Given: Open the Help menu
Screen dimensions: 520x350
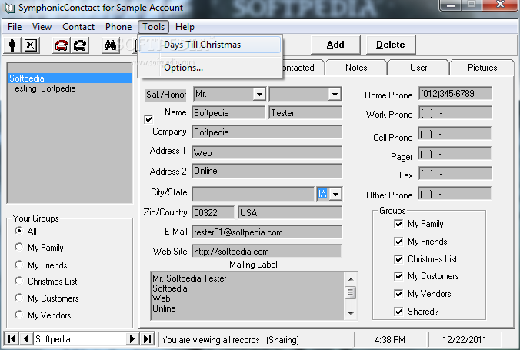Looking at the screenshot, I should coord(185,27).
